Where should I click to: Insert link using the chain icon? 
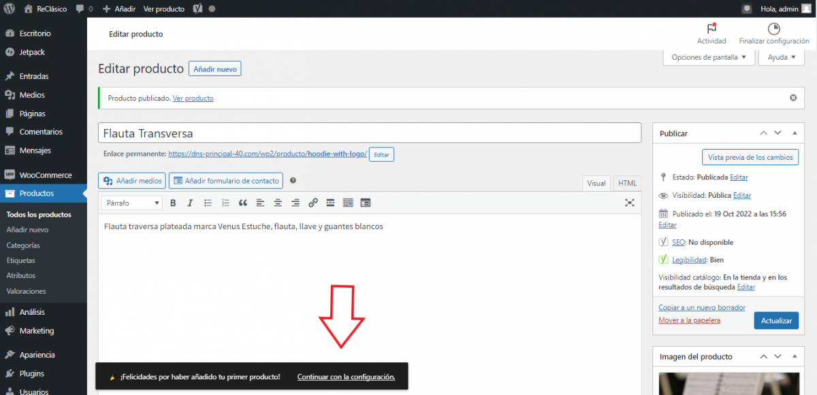313,203
